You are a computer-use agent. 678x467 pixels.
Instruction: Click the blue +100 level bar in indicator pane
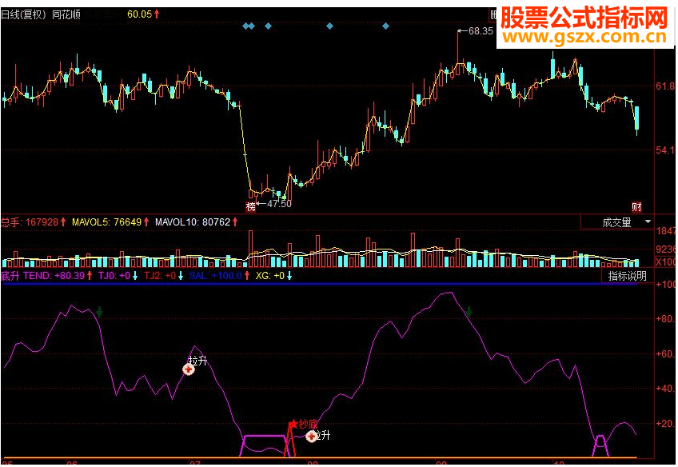point(320,285)
